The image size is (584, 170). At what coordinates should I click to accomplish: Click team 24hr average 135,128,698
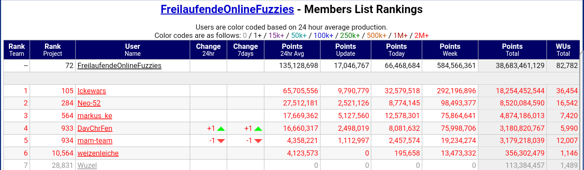pyautogui.click(x=299, y=66)
